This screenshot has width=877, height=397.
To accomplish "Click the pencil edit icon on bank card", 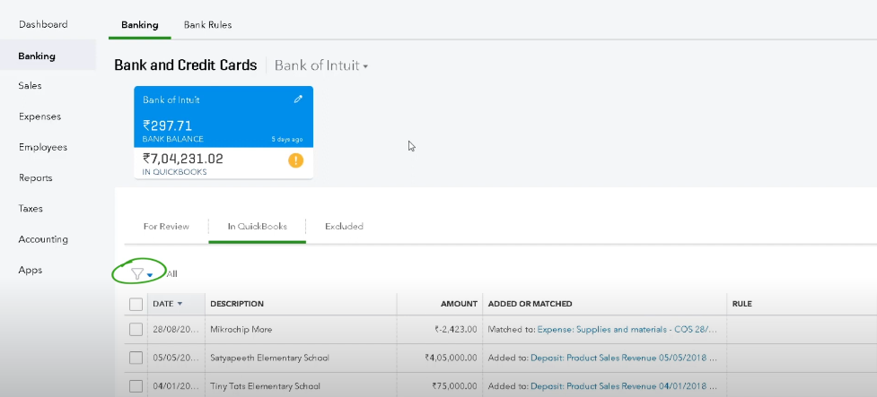I will (299, 99).
